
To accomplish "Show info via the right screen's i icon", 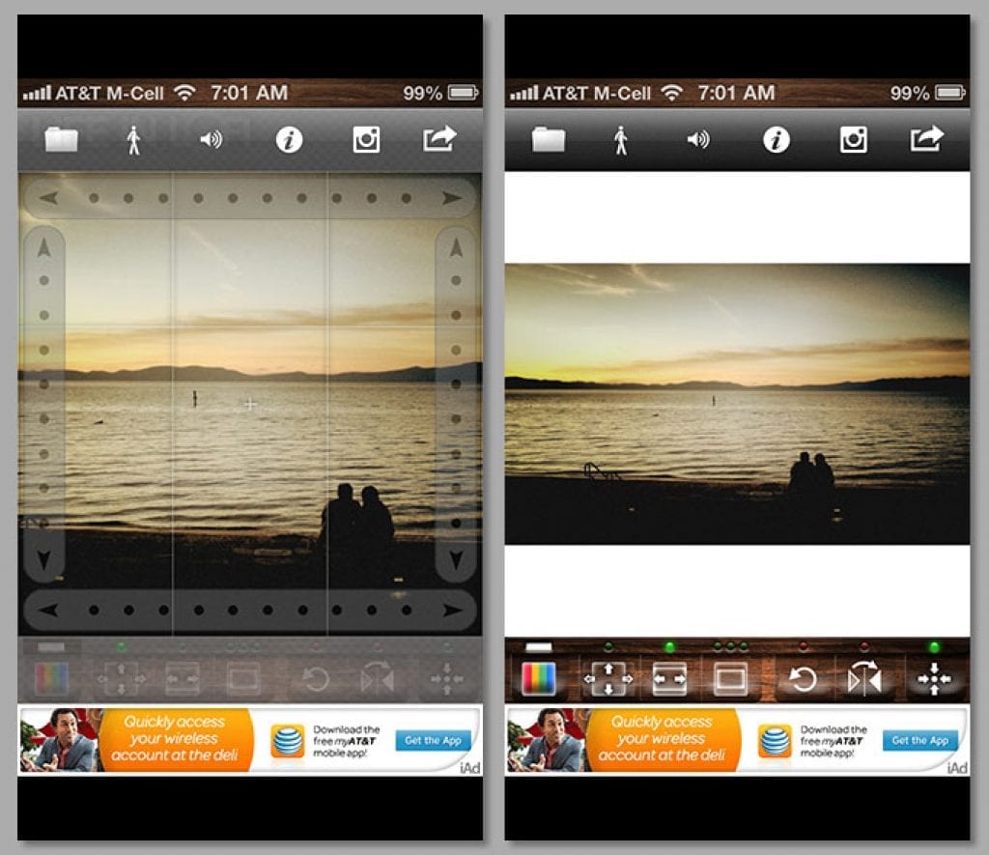I will (x=777, y=139).
